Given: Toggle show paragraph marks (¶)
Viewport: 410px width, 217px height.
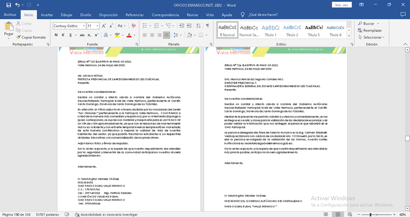Looking at the screenshot, I should pyautogui.click(x=207, y=26).
